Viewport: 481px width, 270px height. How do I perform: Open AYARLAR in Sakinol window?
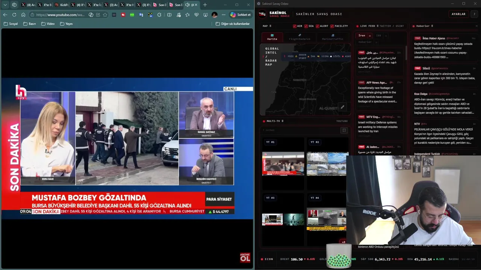(458, 14)
